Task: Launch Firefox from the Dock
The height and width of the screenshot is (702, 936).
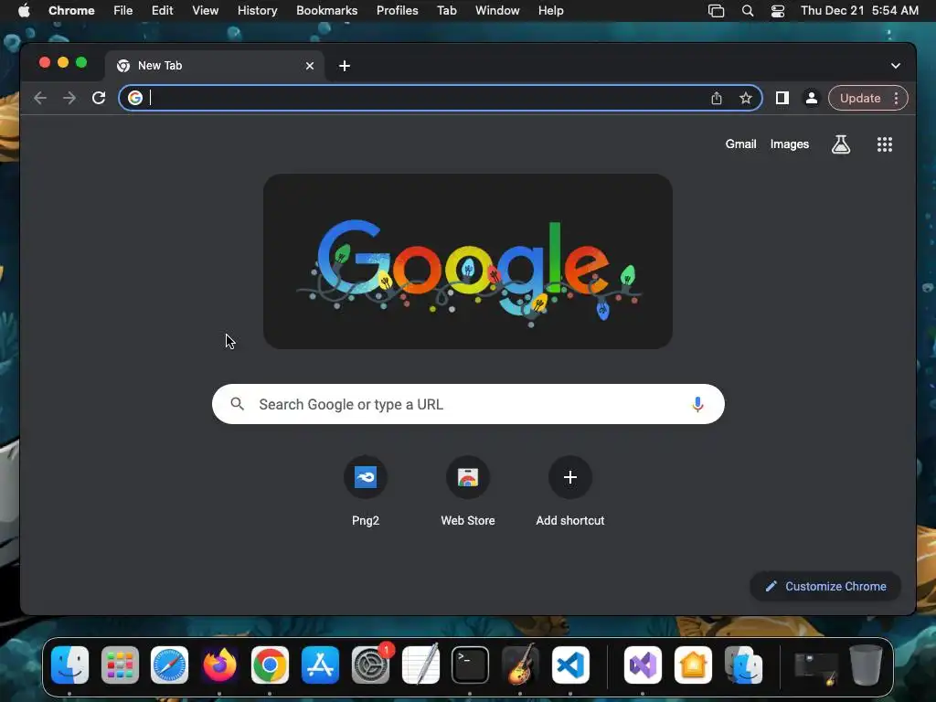Action: (219, 665)
